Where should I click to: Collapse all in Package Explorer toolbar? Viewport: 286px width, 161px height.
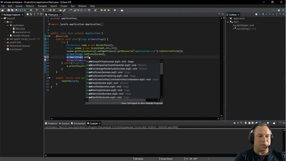point(28,14)
